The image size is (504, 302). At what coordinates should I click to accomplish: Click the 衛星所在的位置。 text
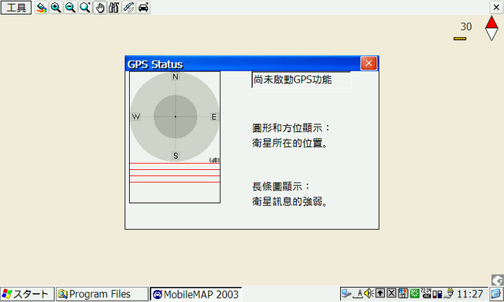(290, 143)
